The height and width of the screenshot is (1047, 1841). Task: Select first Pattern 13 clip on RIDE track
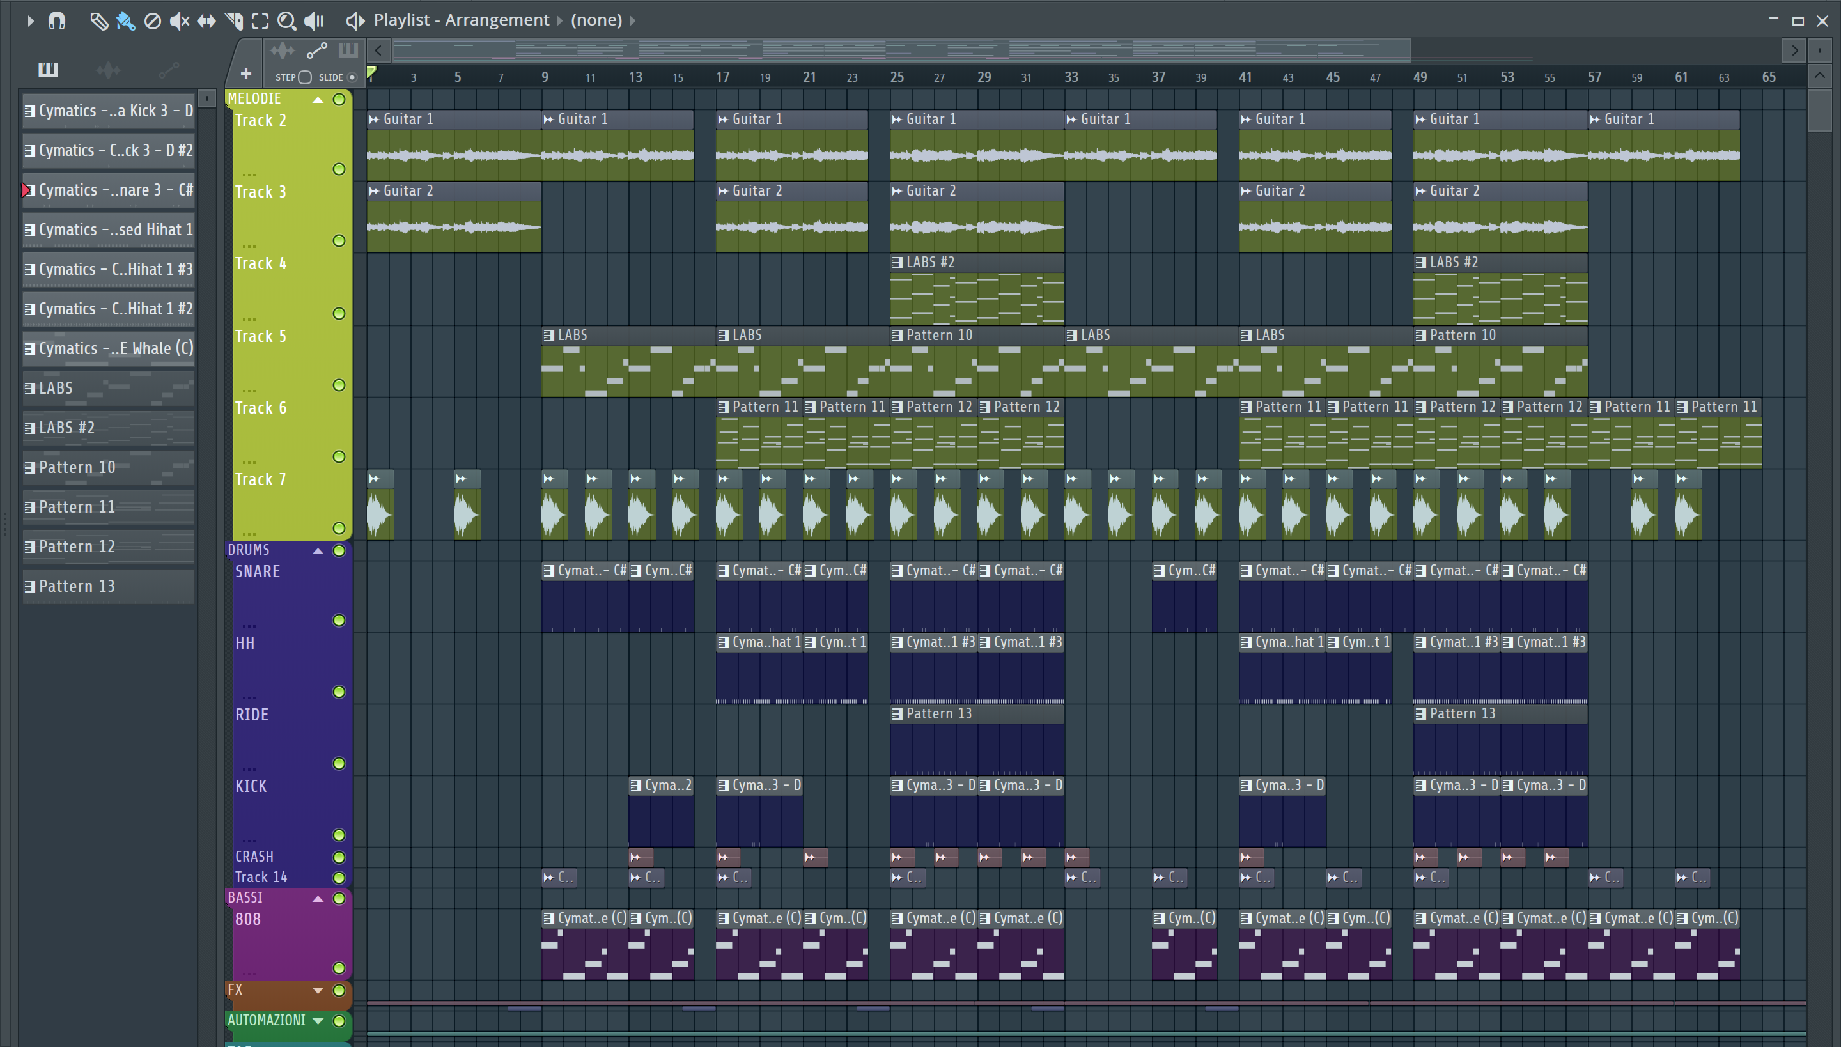[977, 740]
